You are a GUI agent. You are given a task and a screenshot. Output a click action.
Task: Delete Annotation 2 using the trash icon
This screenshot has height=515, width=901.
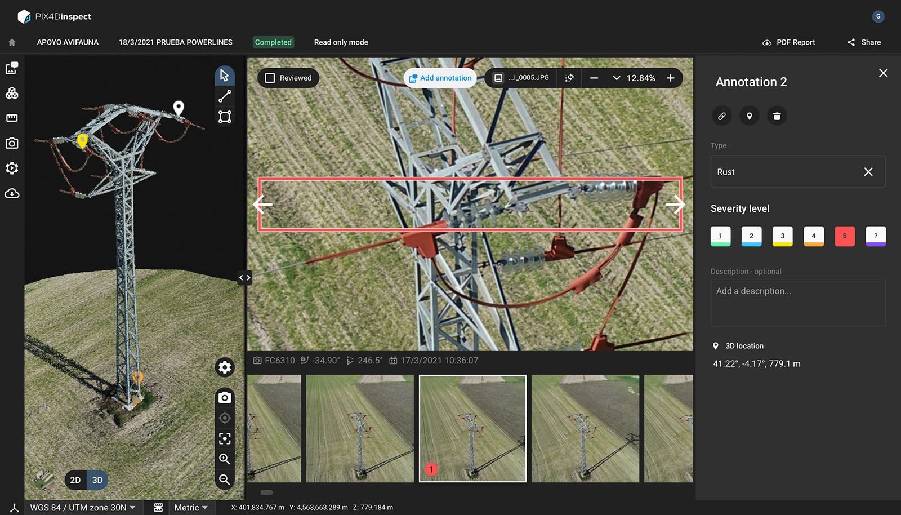[777, 116]
